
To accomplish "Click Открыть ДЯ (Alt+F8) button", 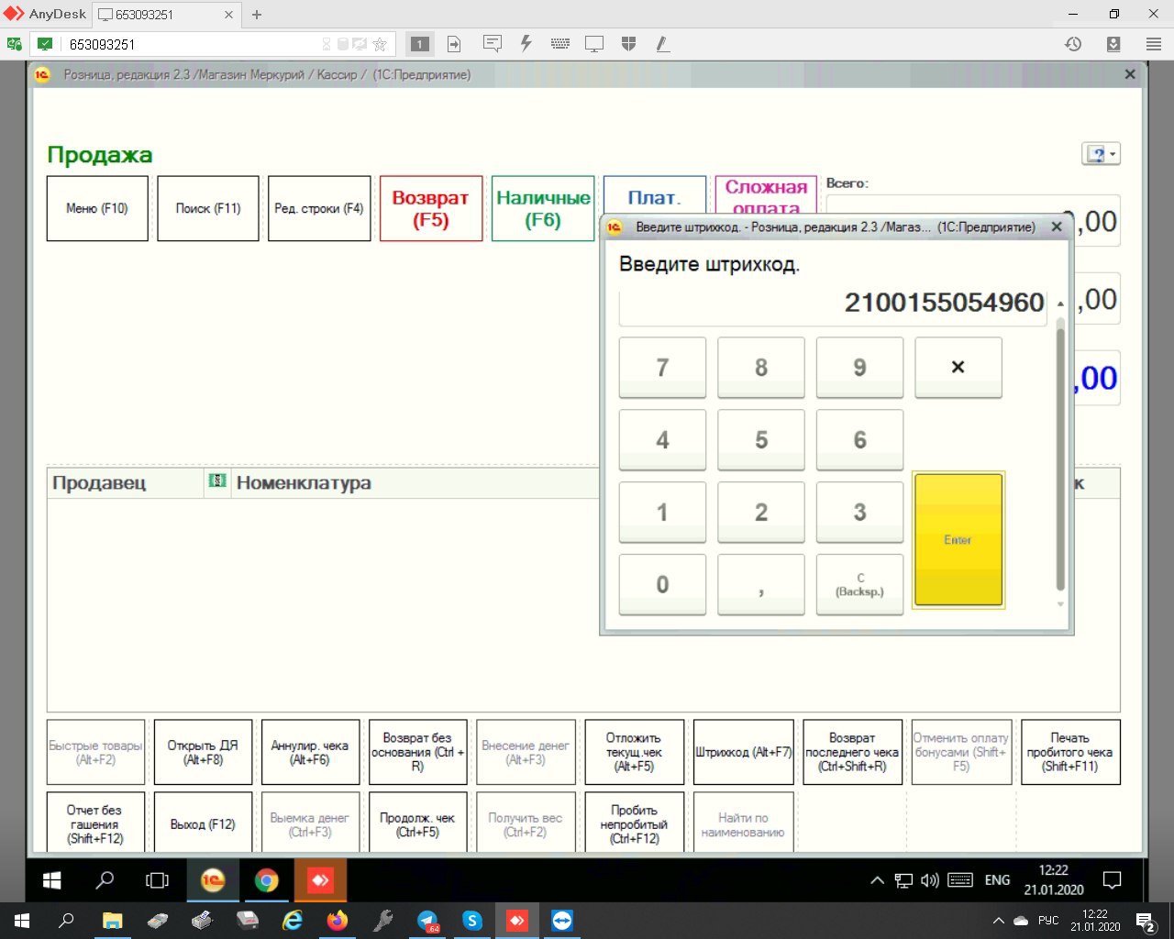I will 203,752.
